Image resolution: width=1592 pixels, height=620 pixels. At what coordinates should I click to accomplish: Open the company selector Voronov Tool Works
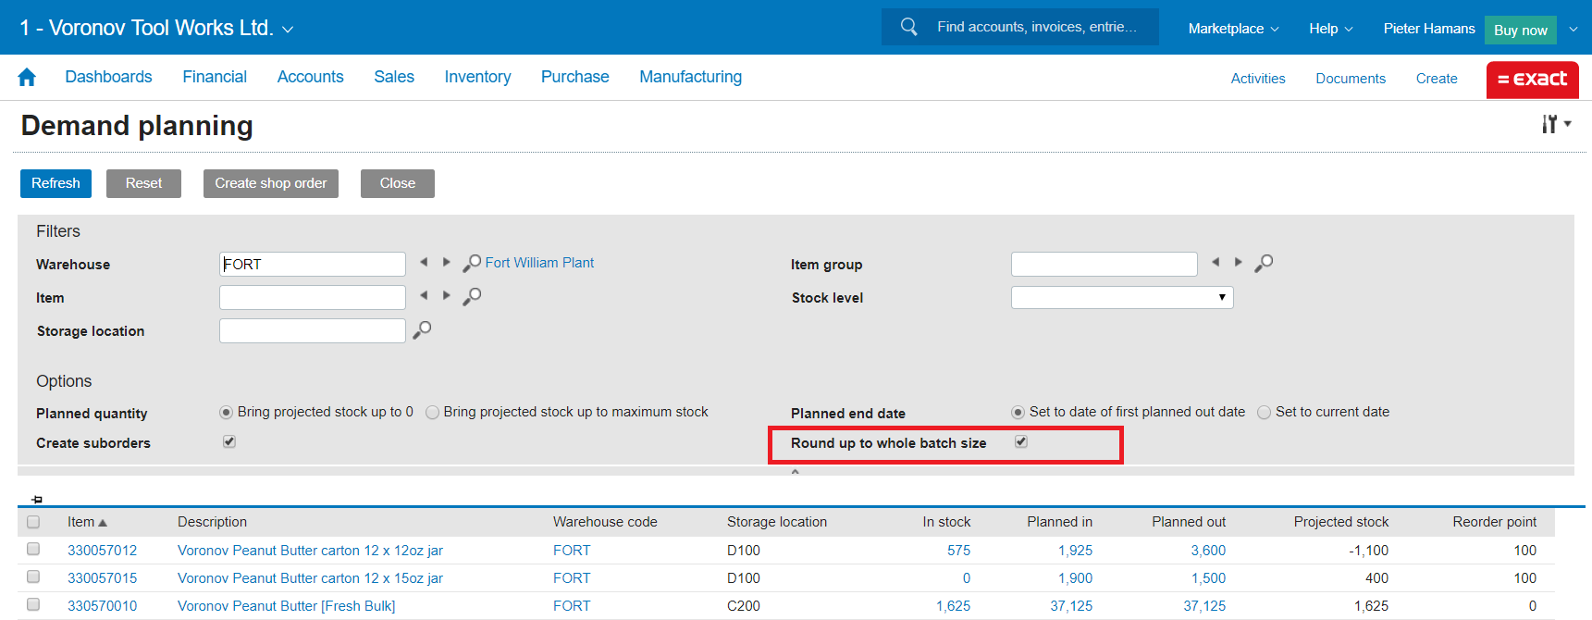point(156,28)
